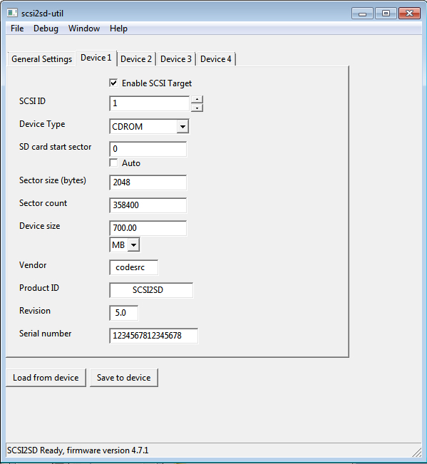This screenshot has height=464, width=427.
Task: Switch to the General Settings tab
Action: (42, 59)
